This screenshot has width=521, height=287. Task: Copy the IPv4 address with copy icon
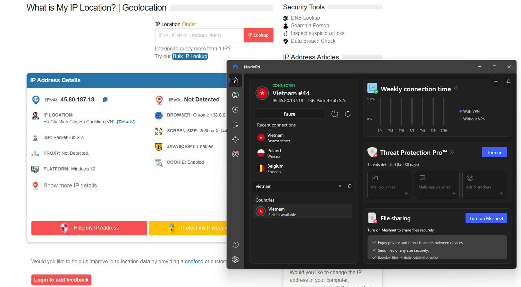pos(105,100)
